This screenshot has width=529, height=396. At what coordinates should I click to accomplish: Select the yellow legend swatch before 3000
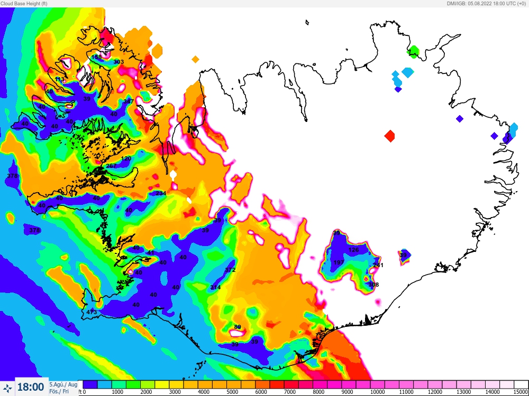coord(162,384)
